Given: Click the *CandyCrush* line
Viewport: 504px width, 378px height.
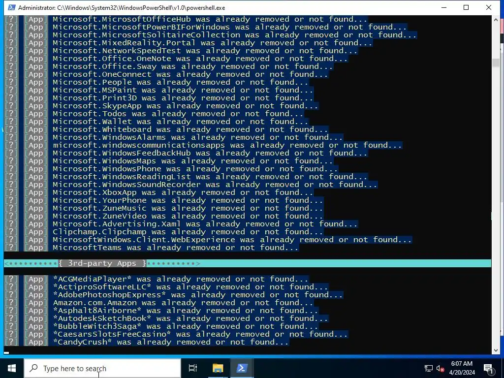Looking at the screenshot, I should pos(147,342).
